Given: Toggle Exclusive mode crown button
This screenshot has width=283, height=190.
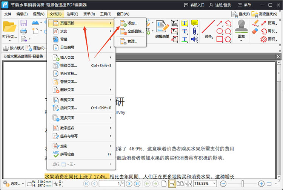Looking at the screenshot, I should click(13, 48).
